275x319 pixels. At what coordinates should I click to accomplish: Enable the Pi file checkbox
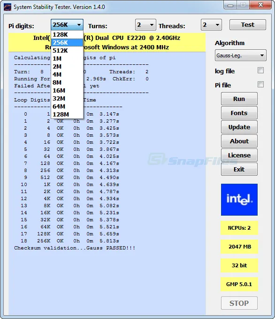[260, 85]
